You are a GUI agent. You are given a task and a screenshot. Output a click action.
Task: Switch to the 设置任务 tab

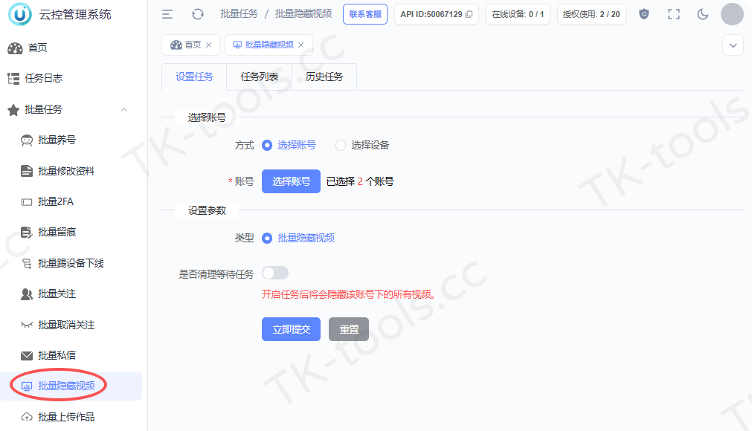coord(194,77)
